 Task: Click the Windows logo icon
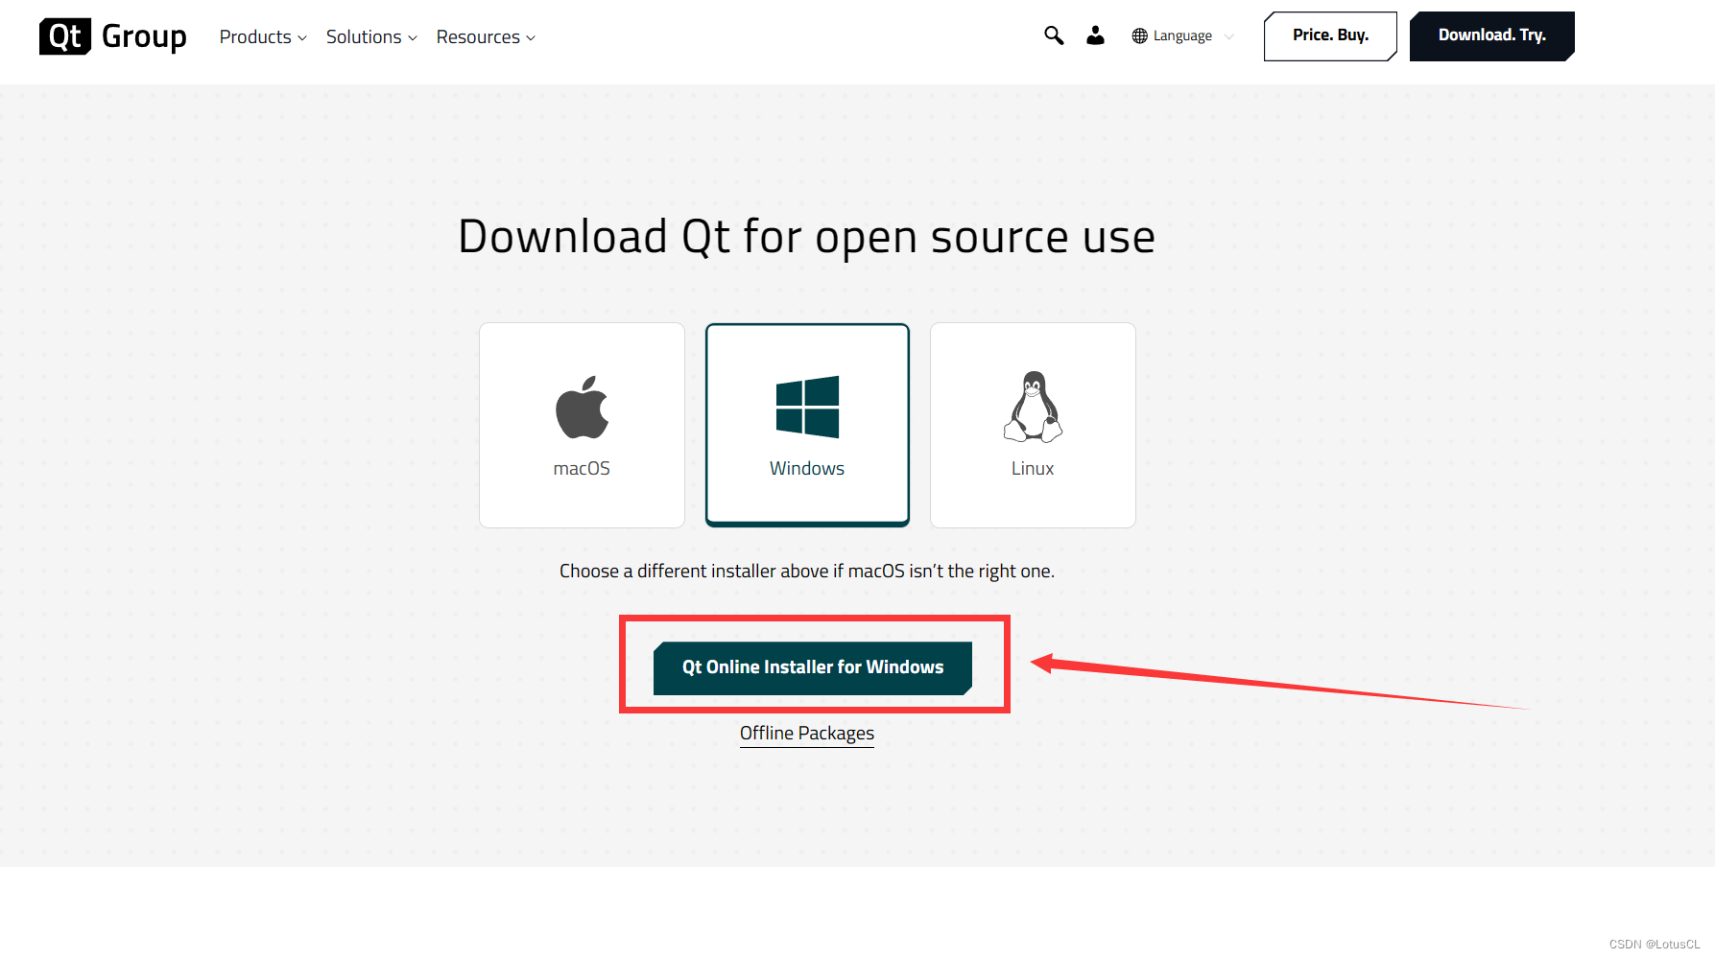tap(807, 407)
